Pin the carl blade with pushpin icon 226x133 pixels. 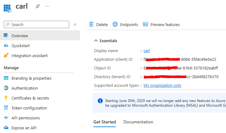38,6
